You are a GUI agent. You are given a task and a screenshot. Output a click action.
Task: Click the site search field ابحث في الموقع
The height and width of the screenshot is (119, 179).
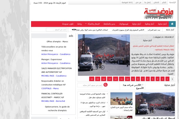tap(56, 30)
